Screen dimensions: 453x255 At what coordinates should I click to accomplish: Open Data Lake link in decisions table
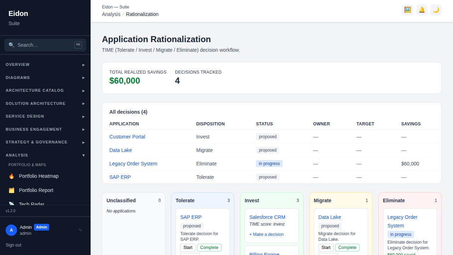coord(121,150)
